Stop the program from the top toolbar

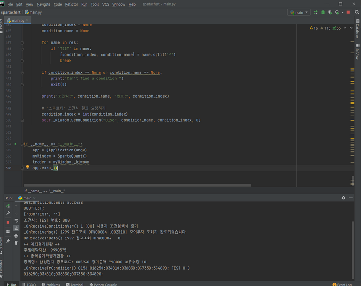348,12
